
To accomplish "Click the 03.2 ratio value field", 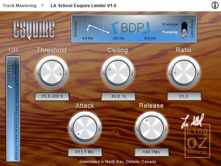I will pyautogui.click(x=184, y=96).
